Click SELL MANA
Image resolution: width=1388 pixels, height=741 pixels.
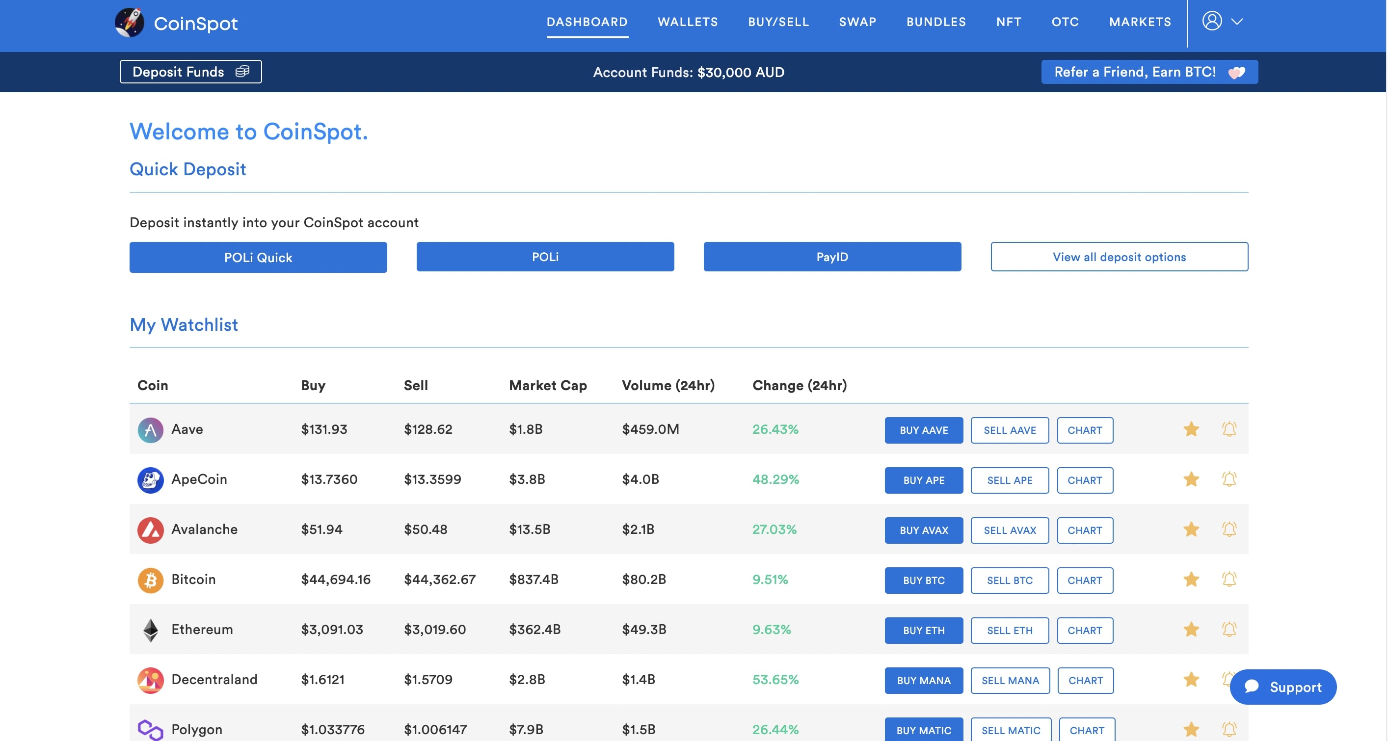point(1010,681)
